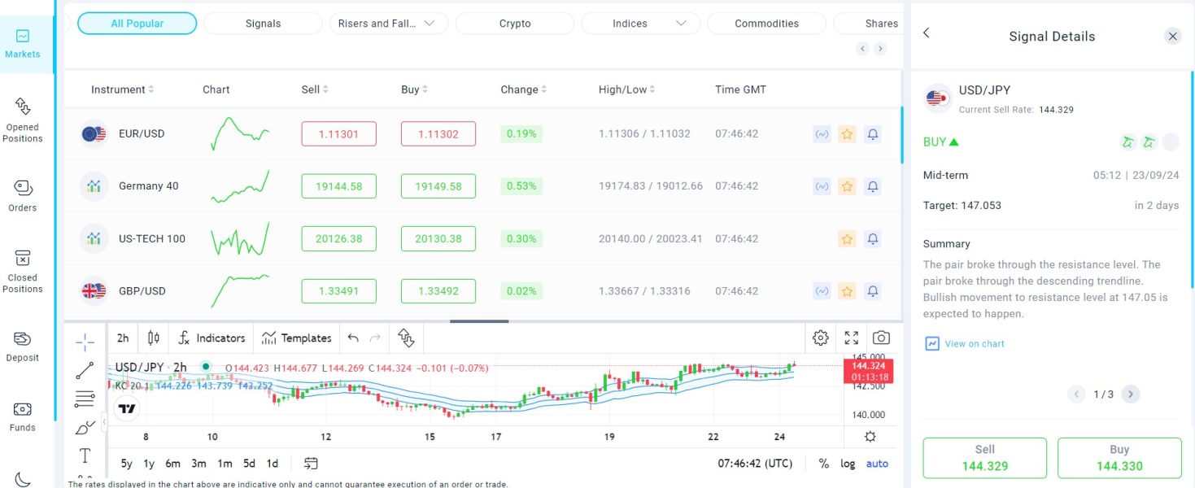Set a price alert bell for EUR/USD
This screenshot has height=488, width=1195.
873,134
